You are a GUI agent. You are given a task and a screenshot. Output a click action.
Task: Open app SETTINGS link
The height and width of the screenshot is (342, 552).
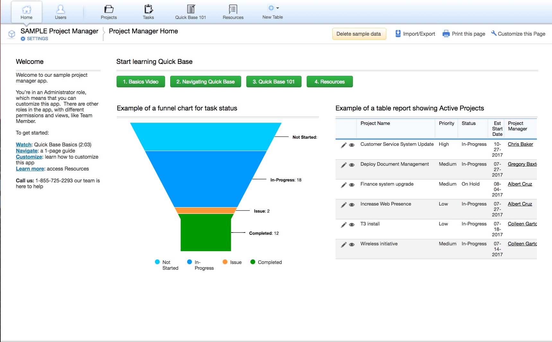tap(34, 39)
